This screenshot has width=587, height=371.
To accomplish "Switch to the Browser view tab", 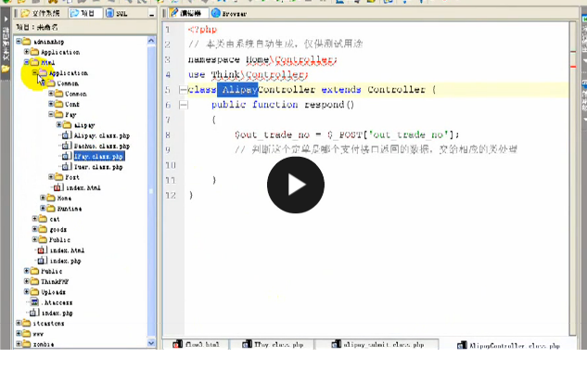I will [x=229, y=13].
